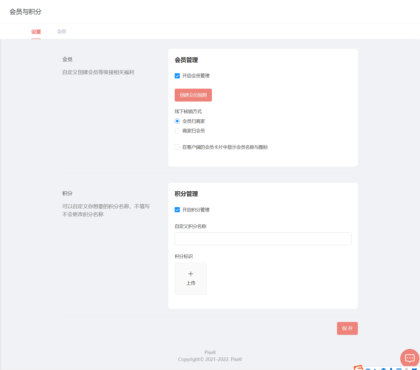Image resolution: width=420 pixels, height=370 pixels.
Task: Click the Sogou input method logo
Action: pyautogui.click(x=359, y=368)
